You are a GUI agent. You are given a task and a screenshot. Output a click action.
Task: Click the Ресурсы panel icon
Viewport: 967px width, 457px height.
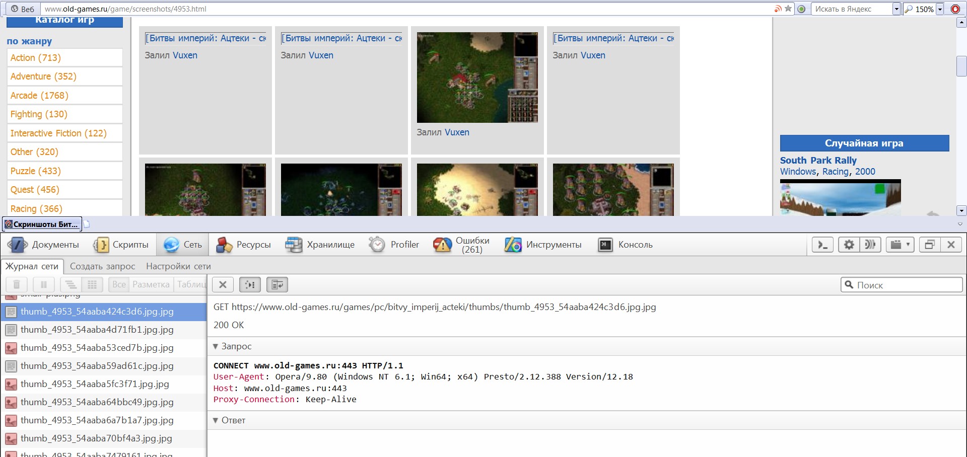click(x=224, y=245)
